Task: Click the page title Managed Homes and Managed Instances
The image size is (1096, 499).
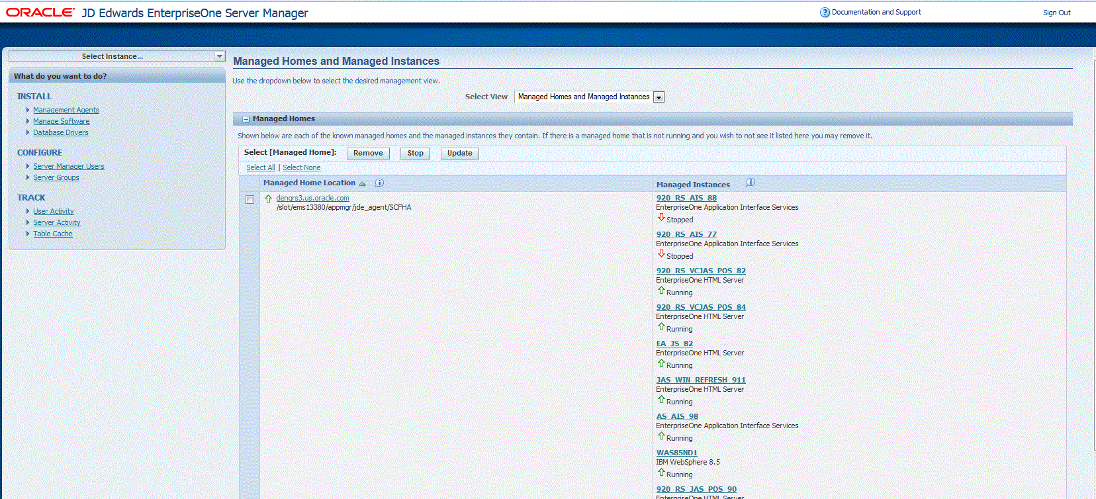Action: (336, 61)
